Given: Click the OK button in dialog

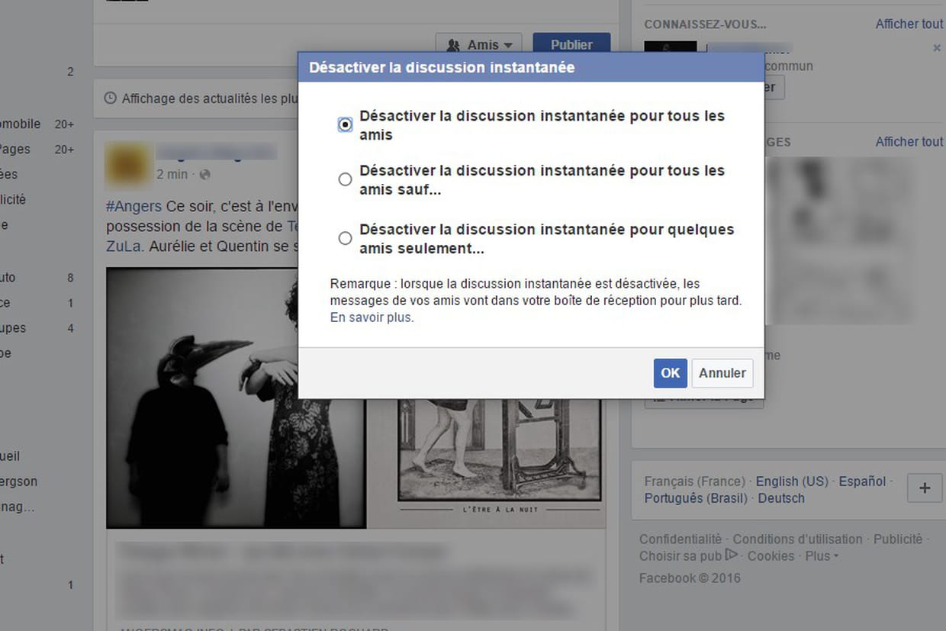Looking at the screenshot, I should click(670, 373).
